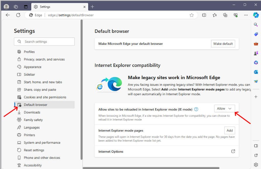Open Appearance settings section
This screenshot has height=169, width=261.
coord(44,67)
